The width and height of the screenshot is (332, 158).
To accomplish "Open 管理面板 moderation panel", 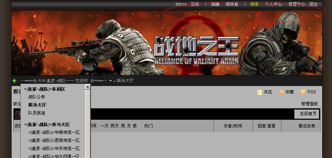I will pos(310,104).
